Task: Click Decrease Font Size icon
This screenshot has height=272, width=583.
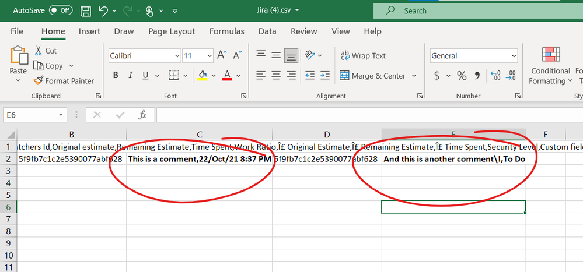Action: pyautogui.click(x=237, y=56)
